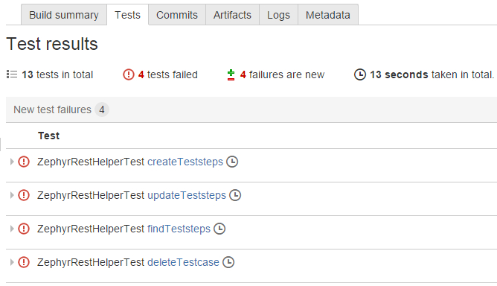The height and width of the screenshot is (286, 497).
Task: Click the failed status icon beside createTeststeps
Action: pyautogui.click(x=24, y=162)
